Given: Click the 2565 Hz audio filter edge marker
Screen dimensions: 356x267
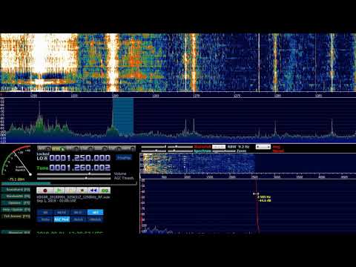Looking at the screenshot, I should [x=256, y=194].
